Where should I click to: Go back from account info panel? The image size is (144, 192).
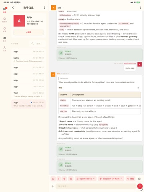point(13,8)
